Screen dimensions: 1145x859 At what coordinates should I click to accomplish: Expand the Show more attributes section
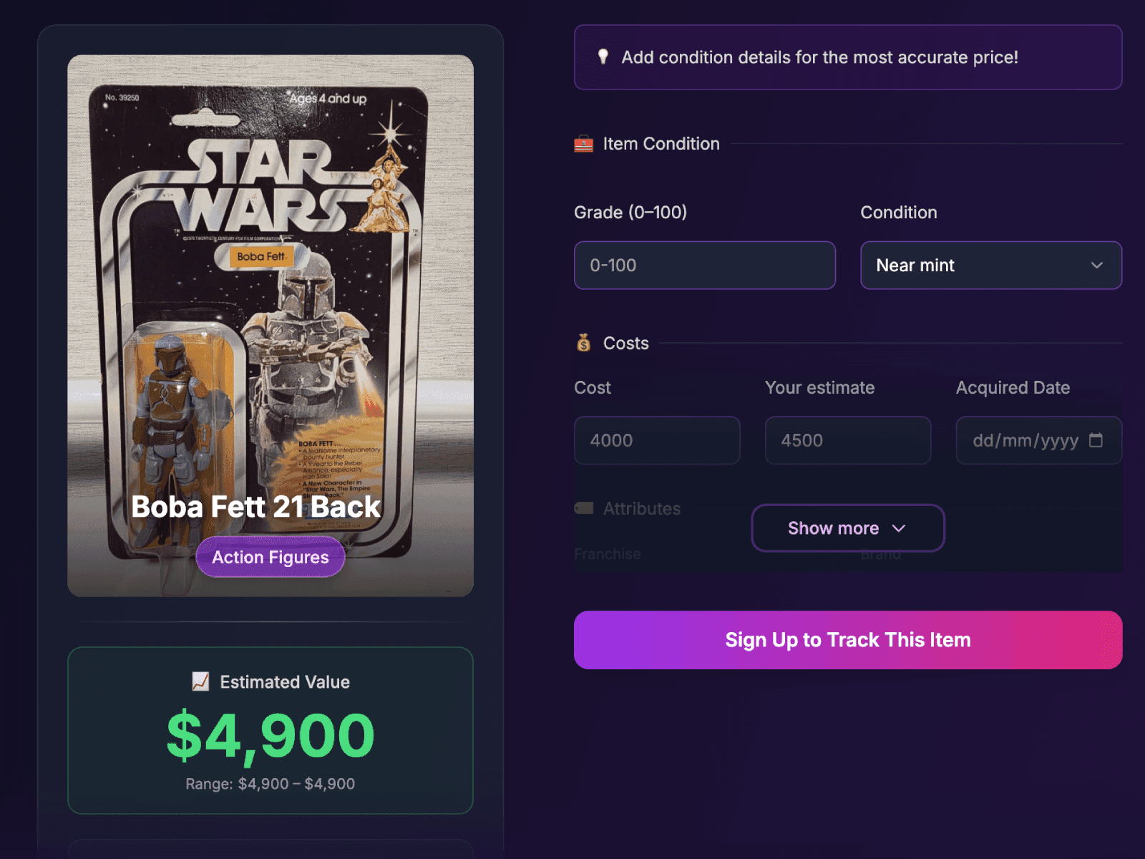847,528
